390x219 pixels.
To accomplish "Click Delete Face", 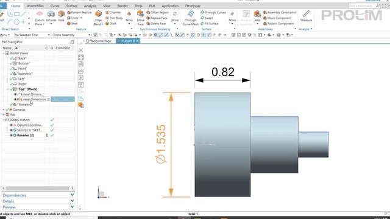I will [x=156, y=24].
